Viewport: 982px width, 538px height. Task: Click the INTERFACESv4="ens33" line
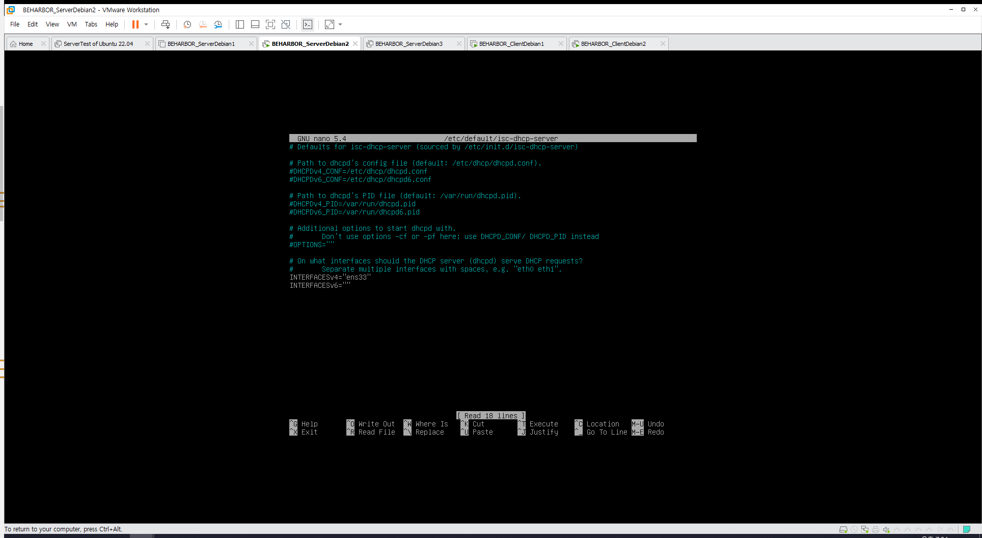point(330,277)
